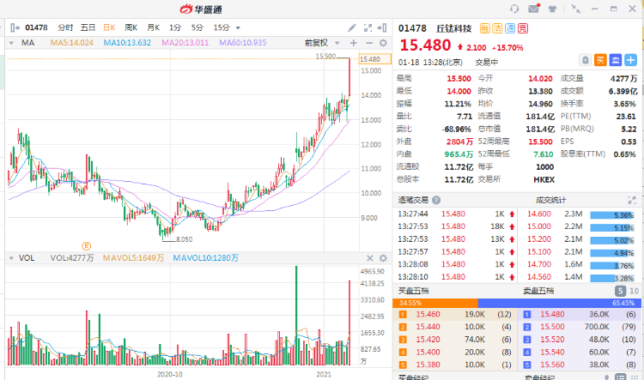Open more time period options dropdown
644x380 pixels.
point(238,28)
